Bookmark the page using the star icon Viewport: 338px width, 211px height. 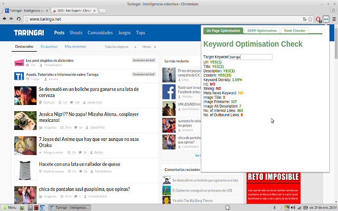310,19
